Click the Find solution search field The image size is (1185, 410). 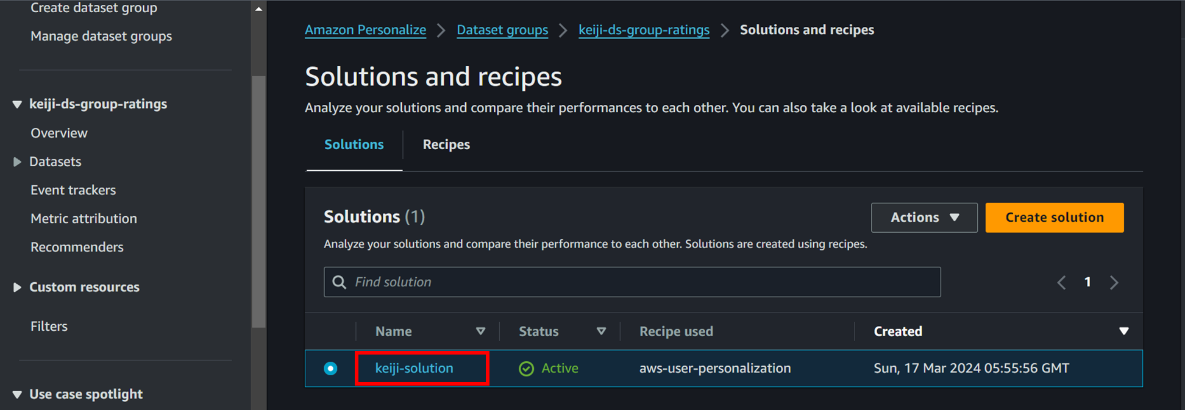tap(640, 282)
